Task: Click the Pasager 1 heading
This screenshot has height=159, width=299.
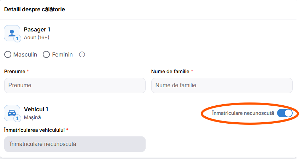Action: tap(37, 30)
